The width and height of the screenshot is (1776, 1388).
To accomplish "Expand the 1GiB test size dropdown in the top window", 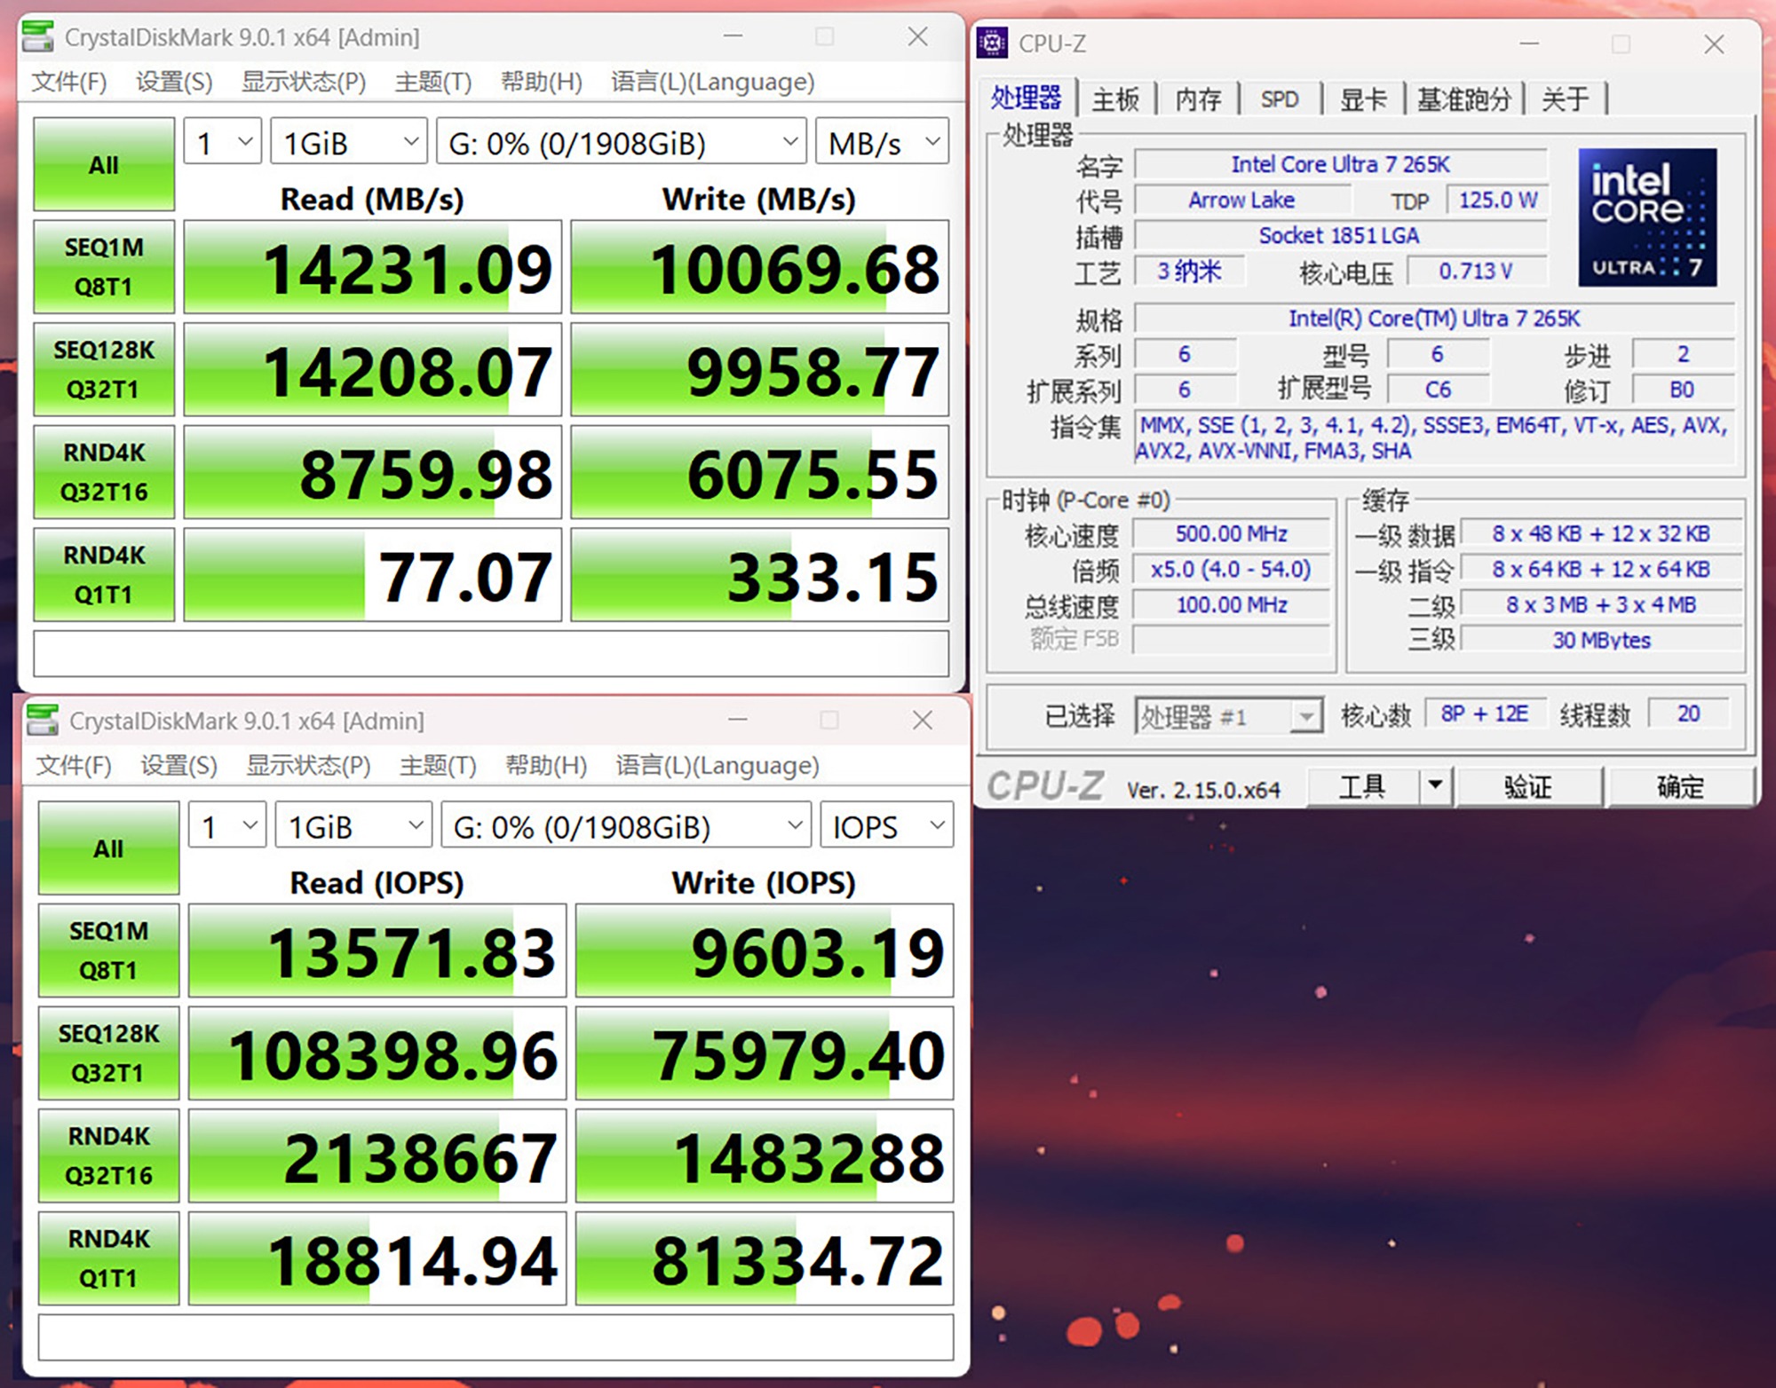I will point(348,142).
